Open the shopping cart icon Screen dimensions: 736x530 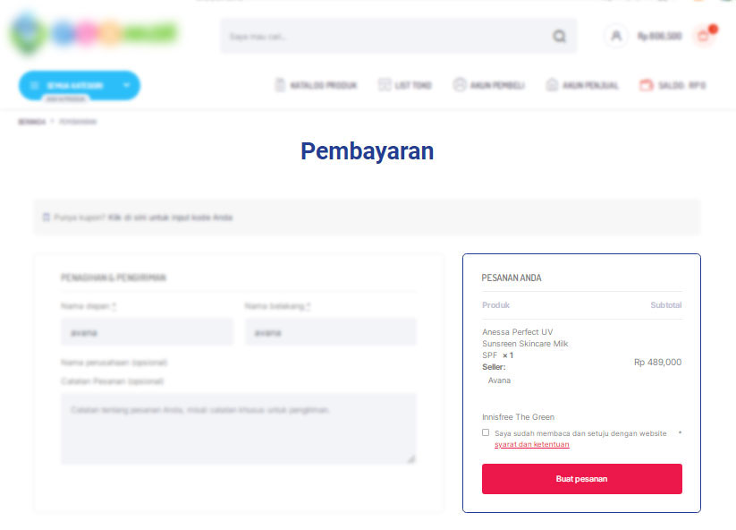704,36
